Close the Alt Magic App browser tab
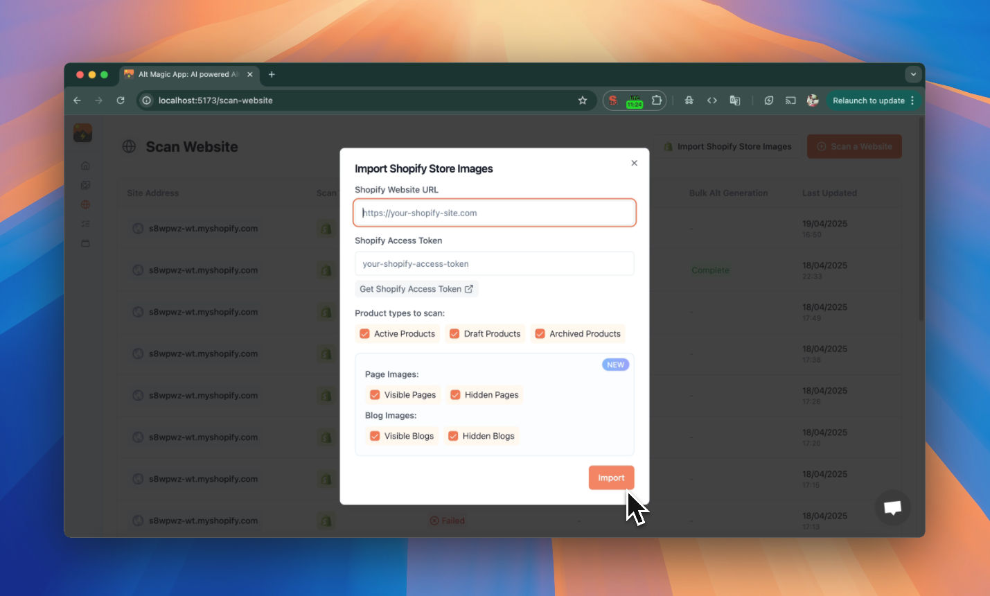The width and height of the screenshot is (990, 596). point(250,74)
